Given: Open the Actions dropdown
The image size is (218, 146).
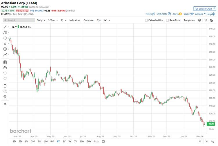Looking at the screenshot, I should 200,14.
